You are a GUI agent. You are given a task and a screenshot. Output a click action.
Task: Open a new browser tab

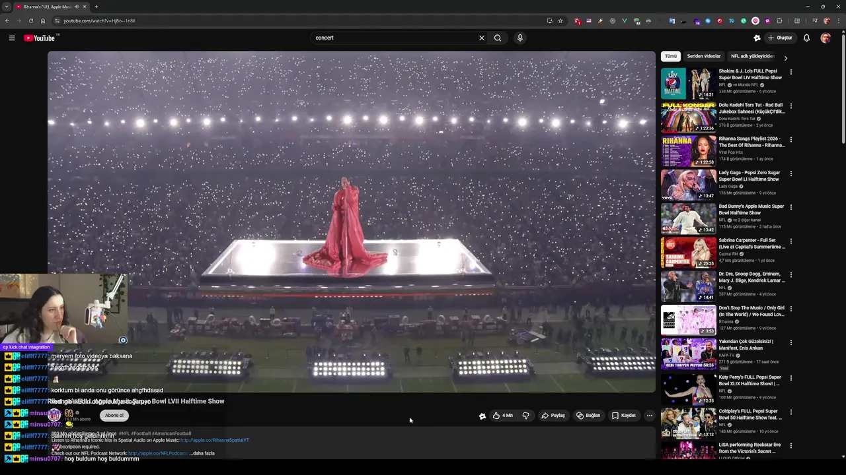point(96,7)
